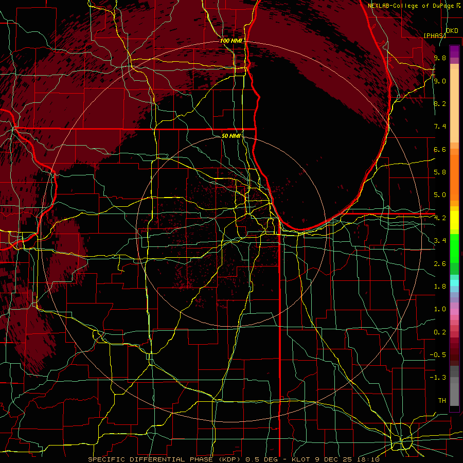This screenshot has width=463, height=463.
Task: Click the [PHAS] legend label
Action: [435, 35]
